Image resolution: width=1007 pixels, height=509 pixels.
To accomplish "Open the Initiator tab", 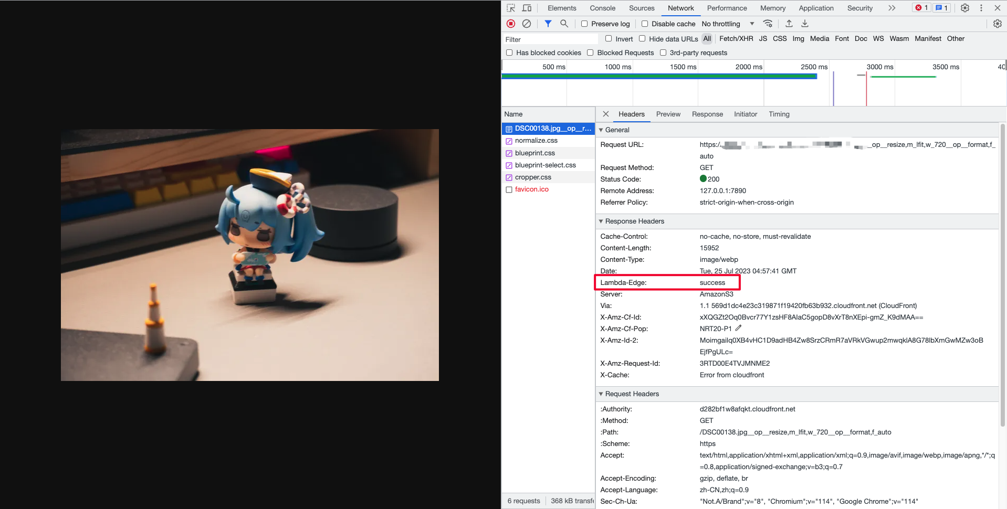I will click(x=746, y=114).
